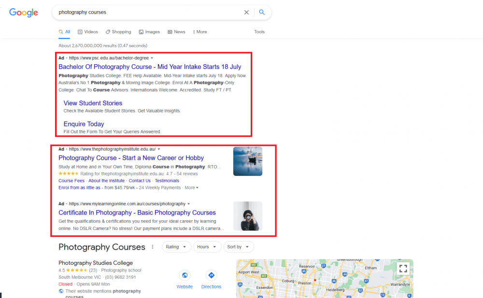Switch to the Shopping results tab

[x=118, y=32]
